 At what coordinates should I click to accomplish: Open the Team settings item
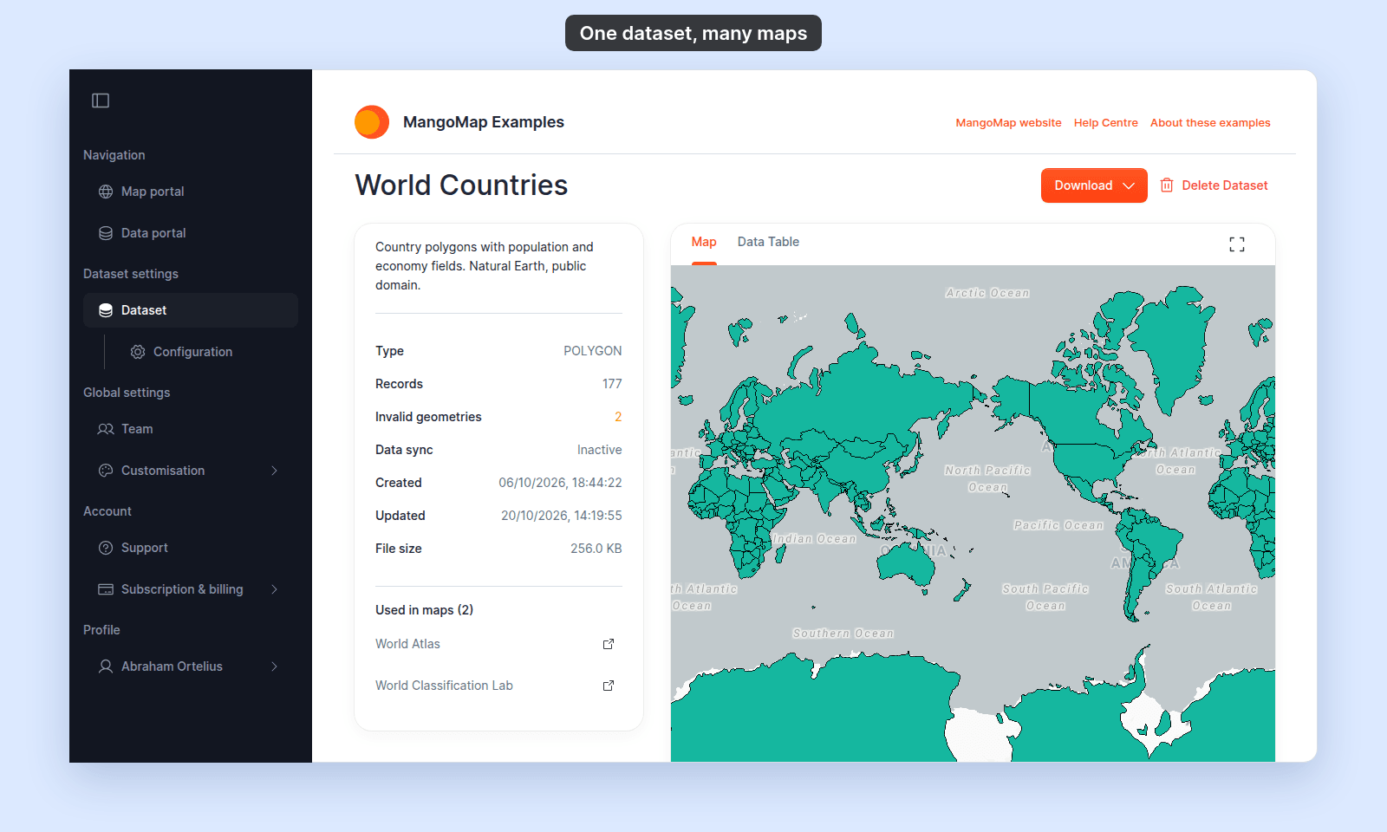coord(191,429)
